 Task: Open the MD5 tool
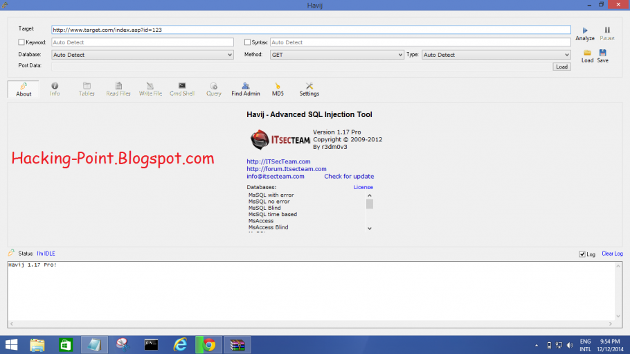click(x=278, y=89)
